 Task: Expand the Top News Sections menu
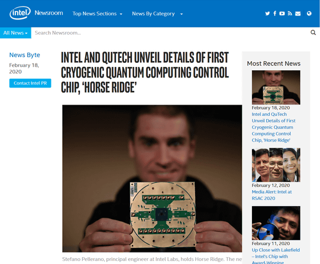click(x=97, y=14)
